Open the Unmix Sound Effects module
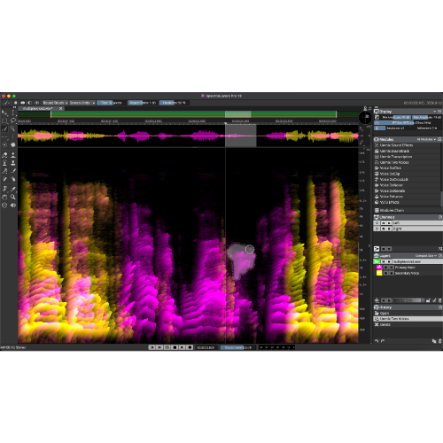 tap(407, 145)
